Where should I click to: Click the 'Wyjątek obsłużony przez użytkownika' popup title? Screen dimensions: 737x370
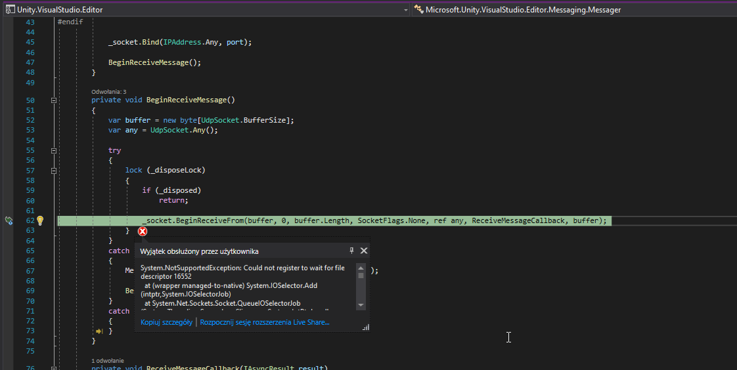(199, 251)
